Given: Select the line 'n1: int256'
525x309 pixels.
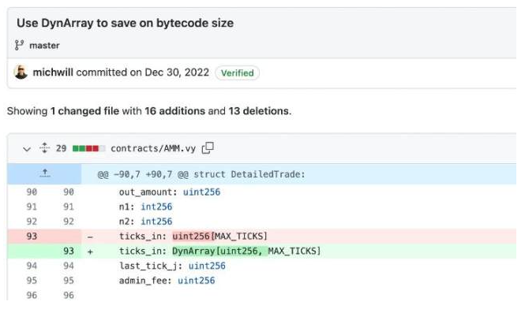Looking at the screenshot, I should coord(145,207).
